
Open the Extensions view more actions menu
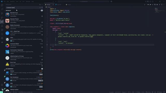point(42,5)
